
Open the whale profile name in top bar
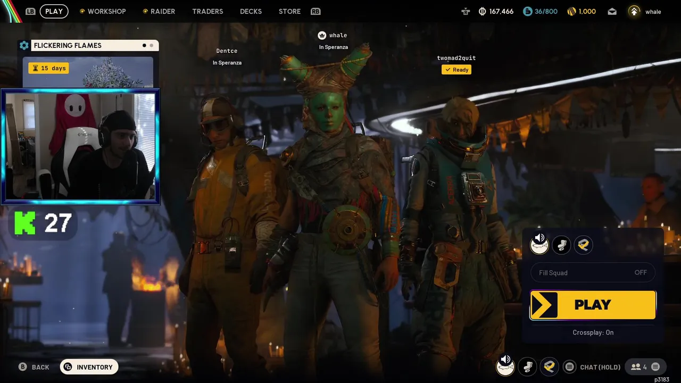(653, 12)
